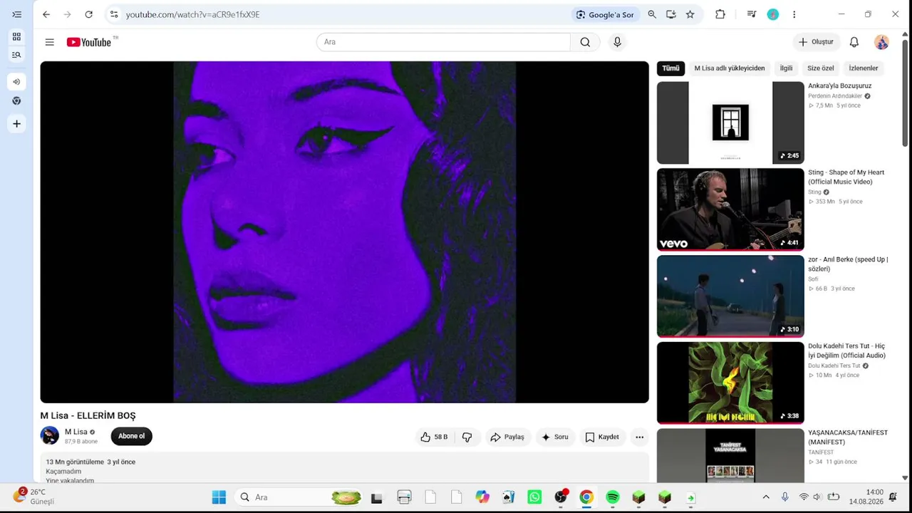Start voice search with the microphone icon
The width and height of the screenshot is (912, 513).
point(617,42)
